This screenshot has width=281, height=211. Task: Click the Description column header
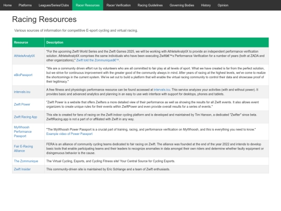157,43
